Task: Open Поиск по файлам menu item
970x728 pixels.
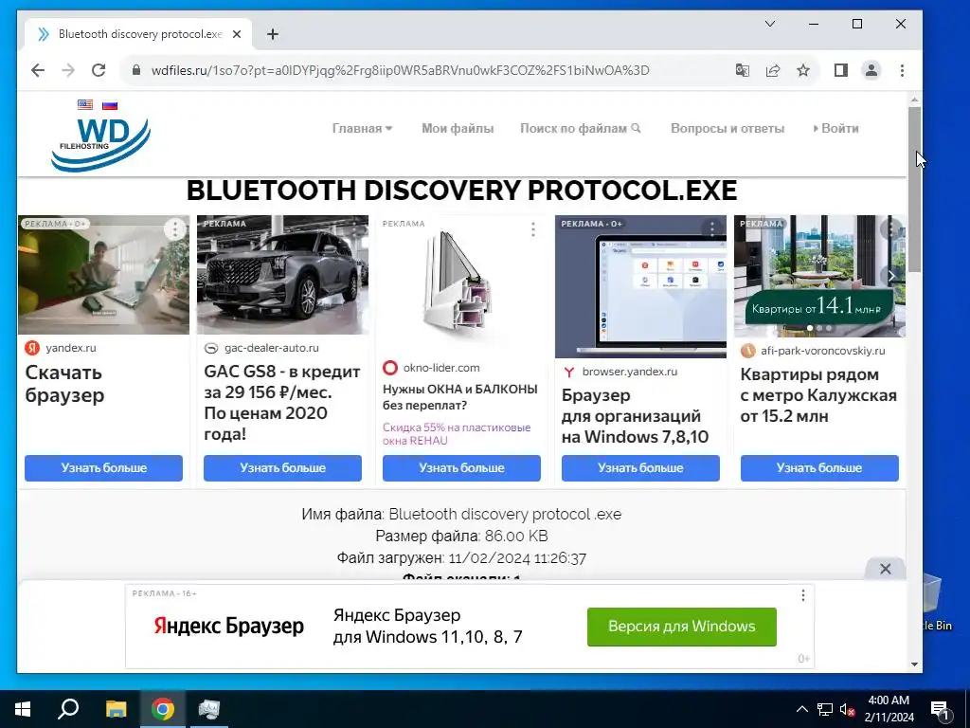Action: pyautogui.click(x=580, y=129)
